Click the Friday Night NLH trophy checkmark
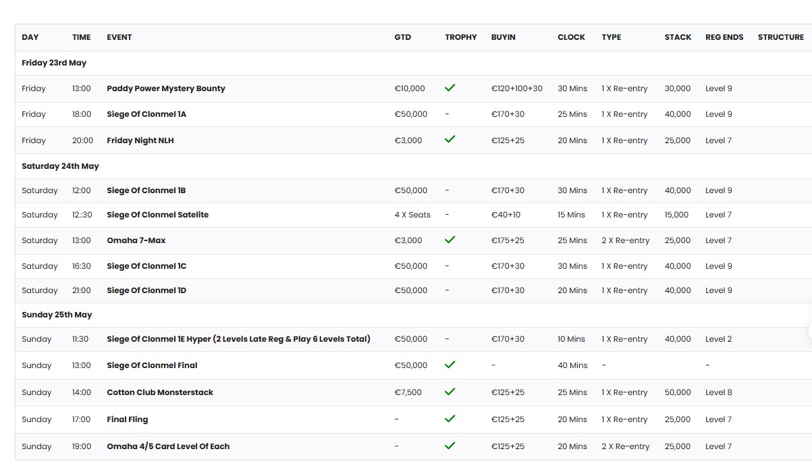Screen dimensions: 812x466 [x=450, y=140]
